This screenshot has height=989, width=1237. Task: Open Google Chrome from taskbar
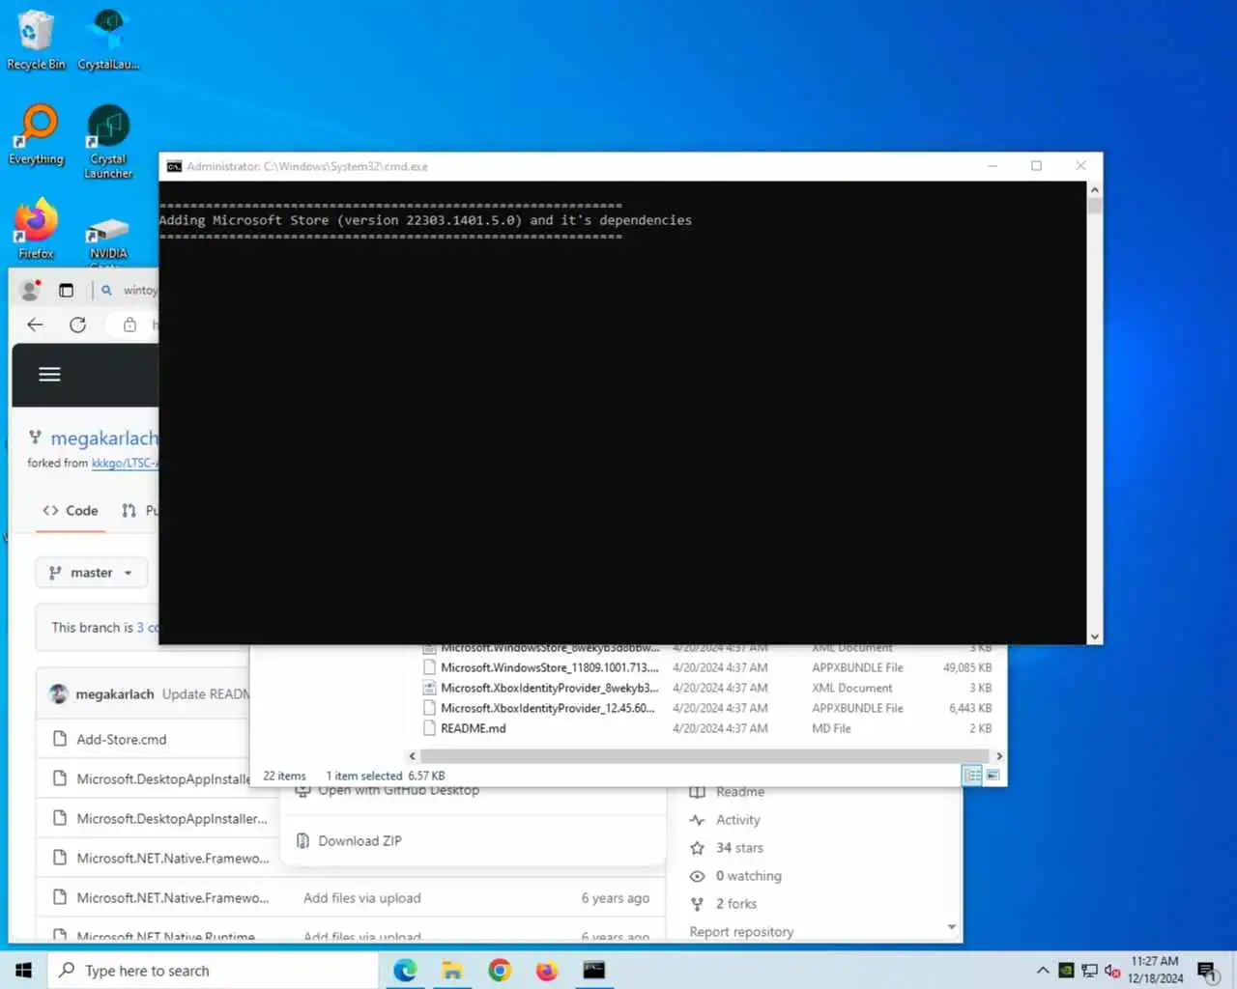[x=500, y=970]
